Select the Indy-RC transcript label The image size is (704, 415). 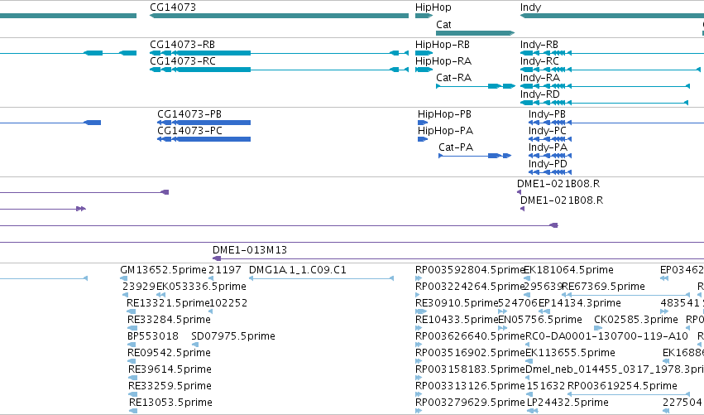[539, 61]
